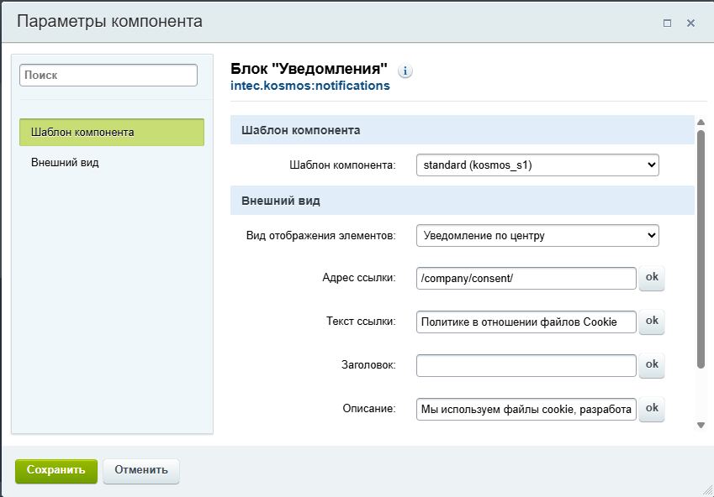Select "Шаблон компонента" in the left sidebar
Viewport: 714px width, 497px height.
(112, 133)
